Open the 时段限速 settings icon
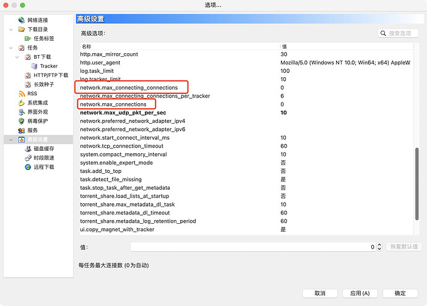 (x=27, y=158)
